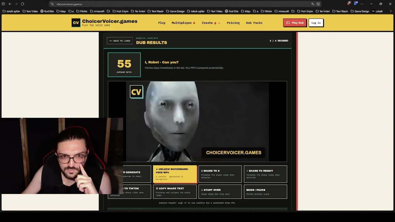
Task: Click the 'I, Robot - Can you?' title
Action: pyautogui.click(x=162, y=62)
